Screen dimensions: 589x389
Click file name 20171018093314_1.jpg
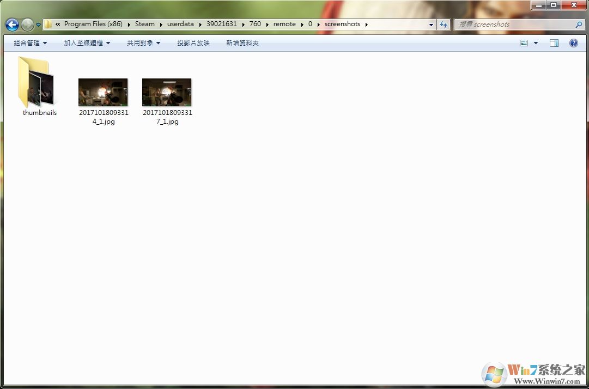click(104, 117)
